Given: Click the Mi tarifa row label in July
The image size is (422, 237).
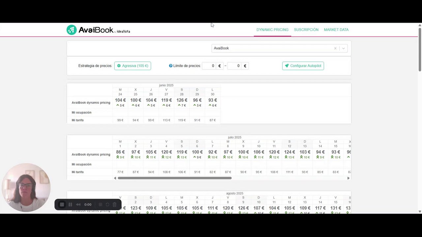Looking at the screenshot, I should coord(77,172).
